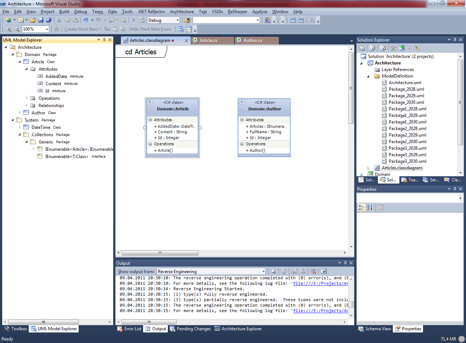Click the Open File folder icon
Image resolution: width=466 pixels, height=343 pixels.
[33, 20]
